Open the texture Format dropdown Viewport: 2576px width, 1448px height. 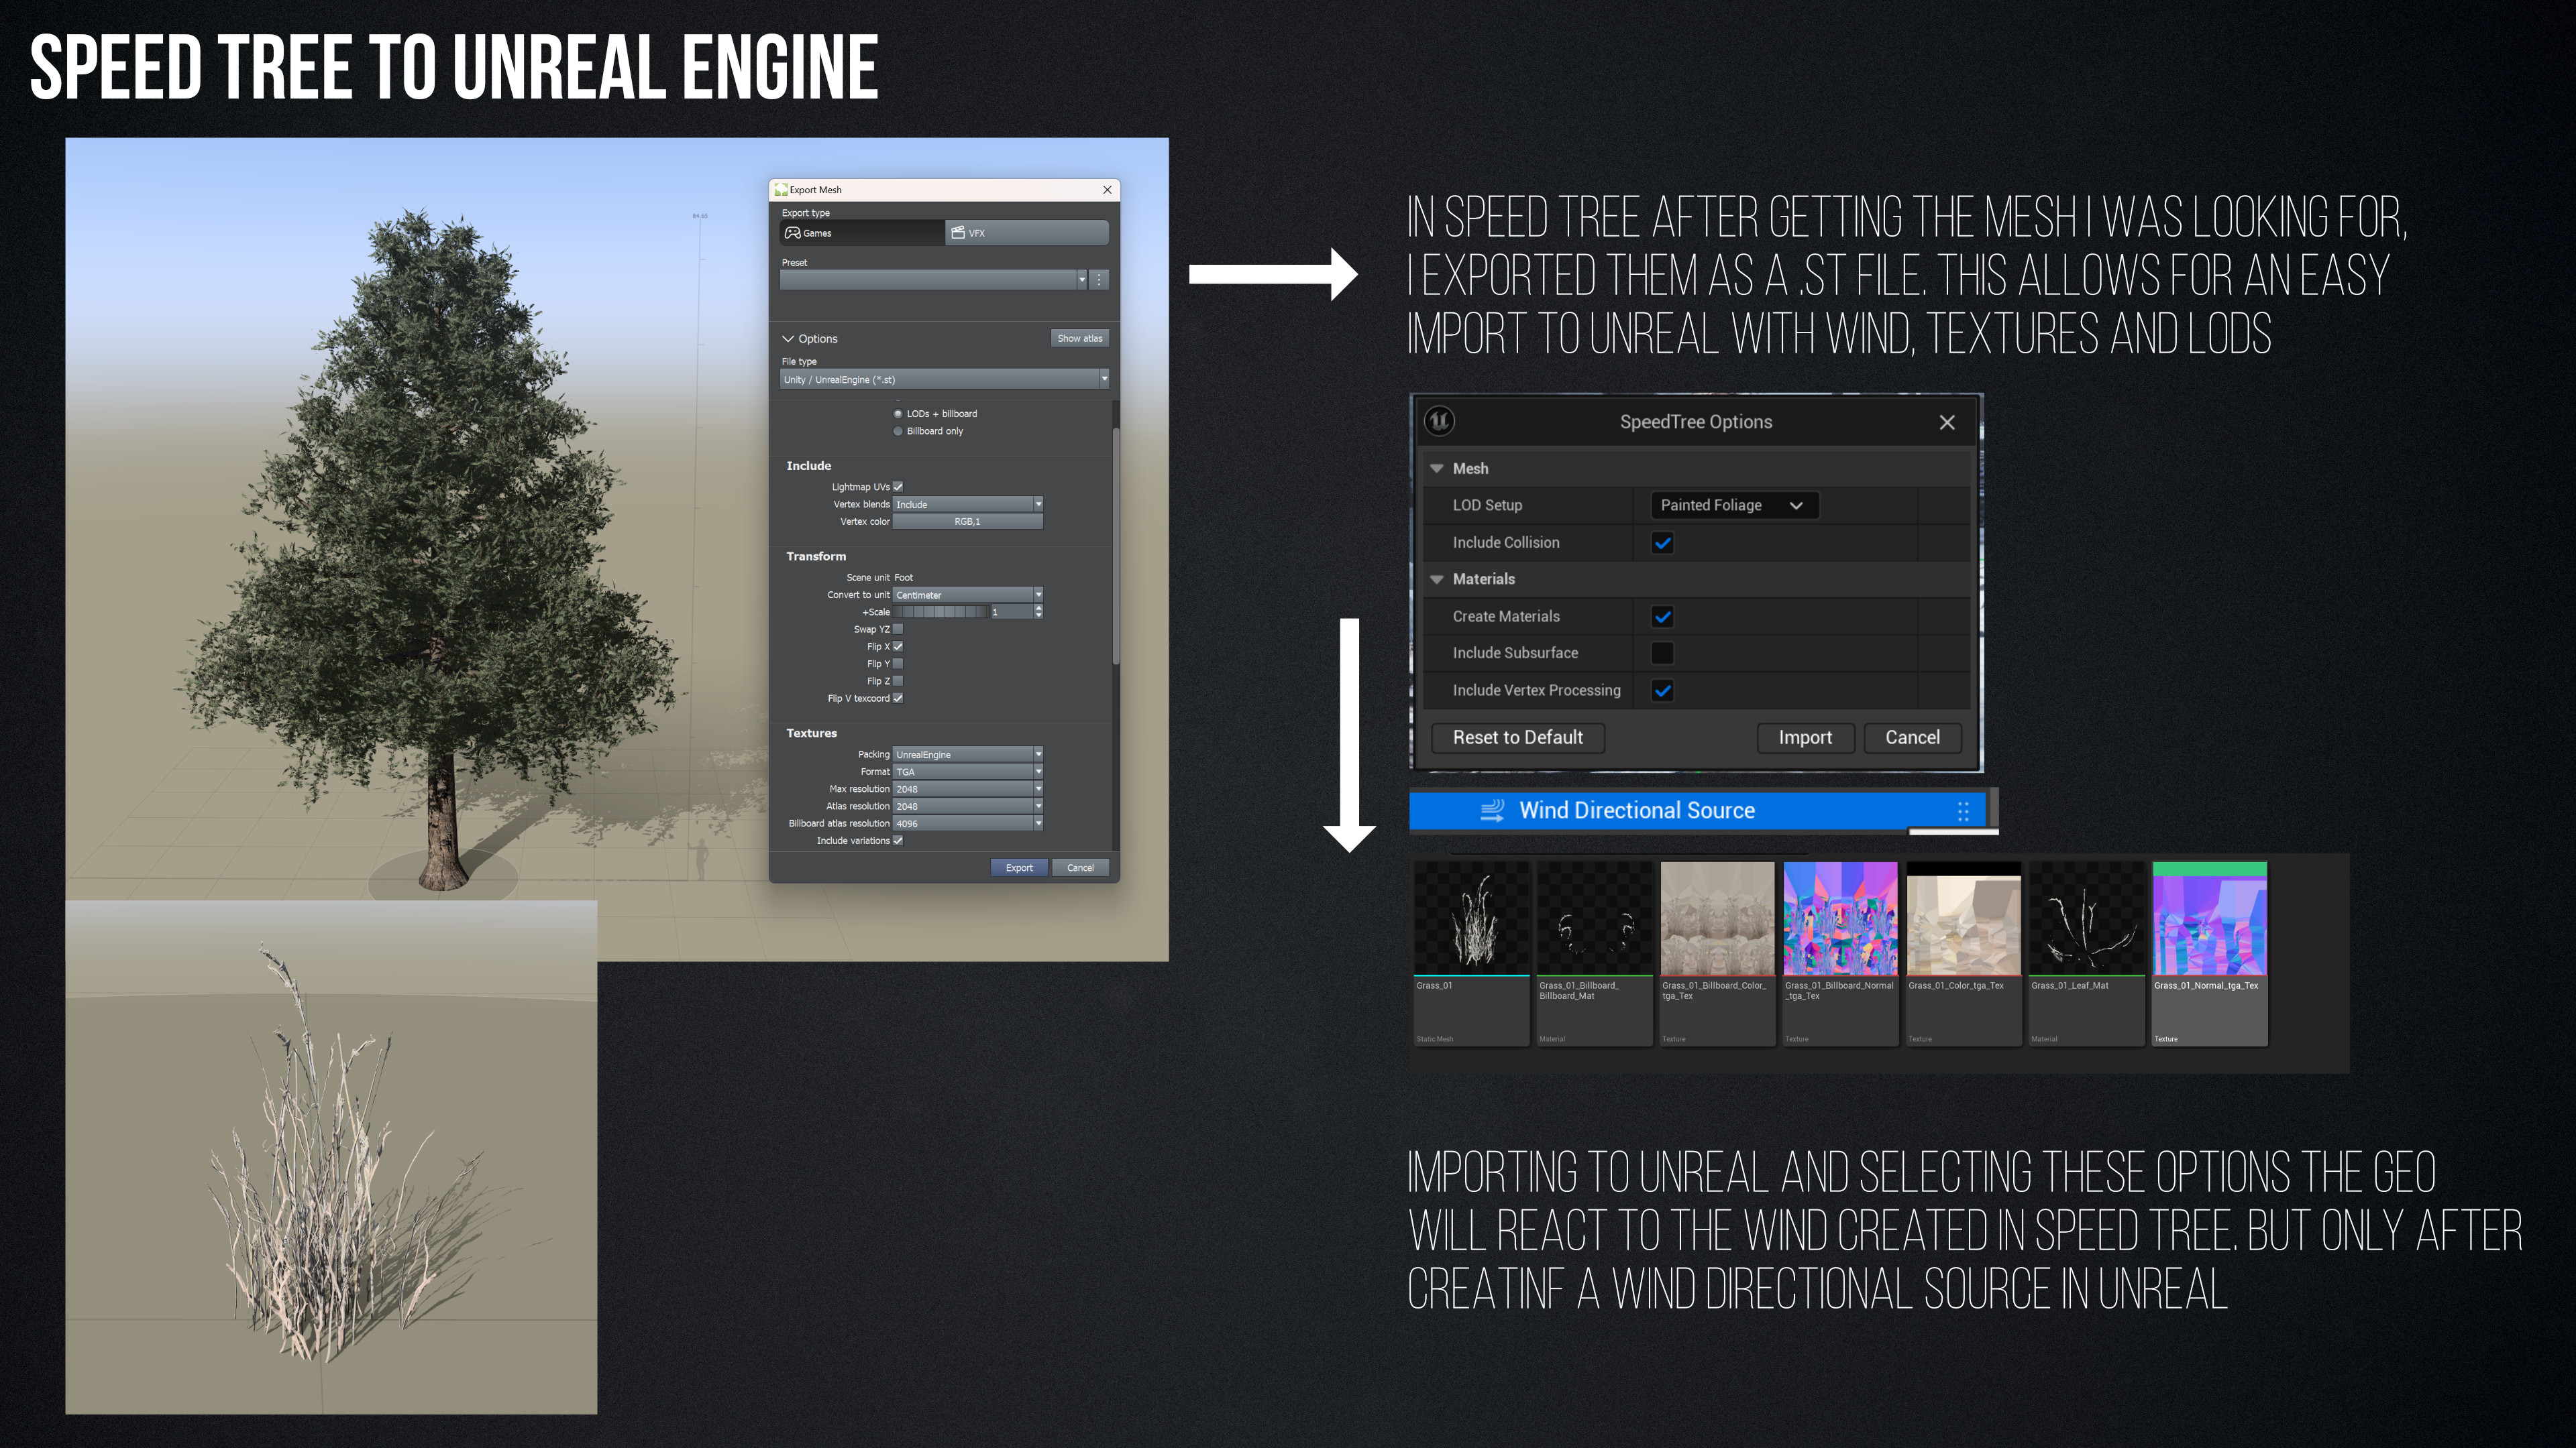coord(968,772)
